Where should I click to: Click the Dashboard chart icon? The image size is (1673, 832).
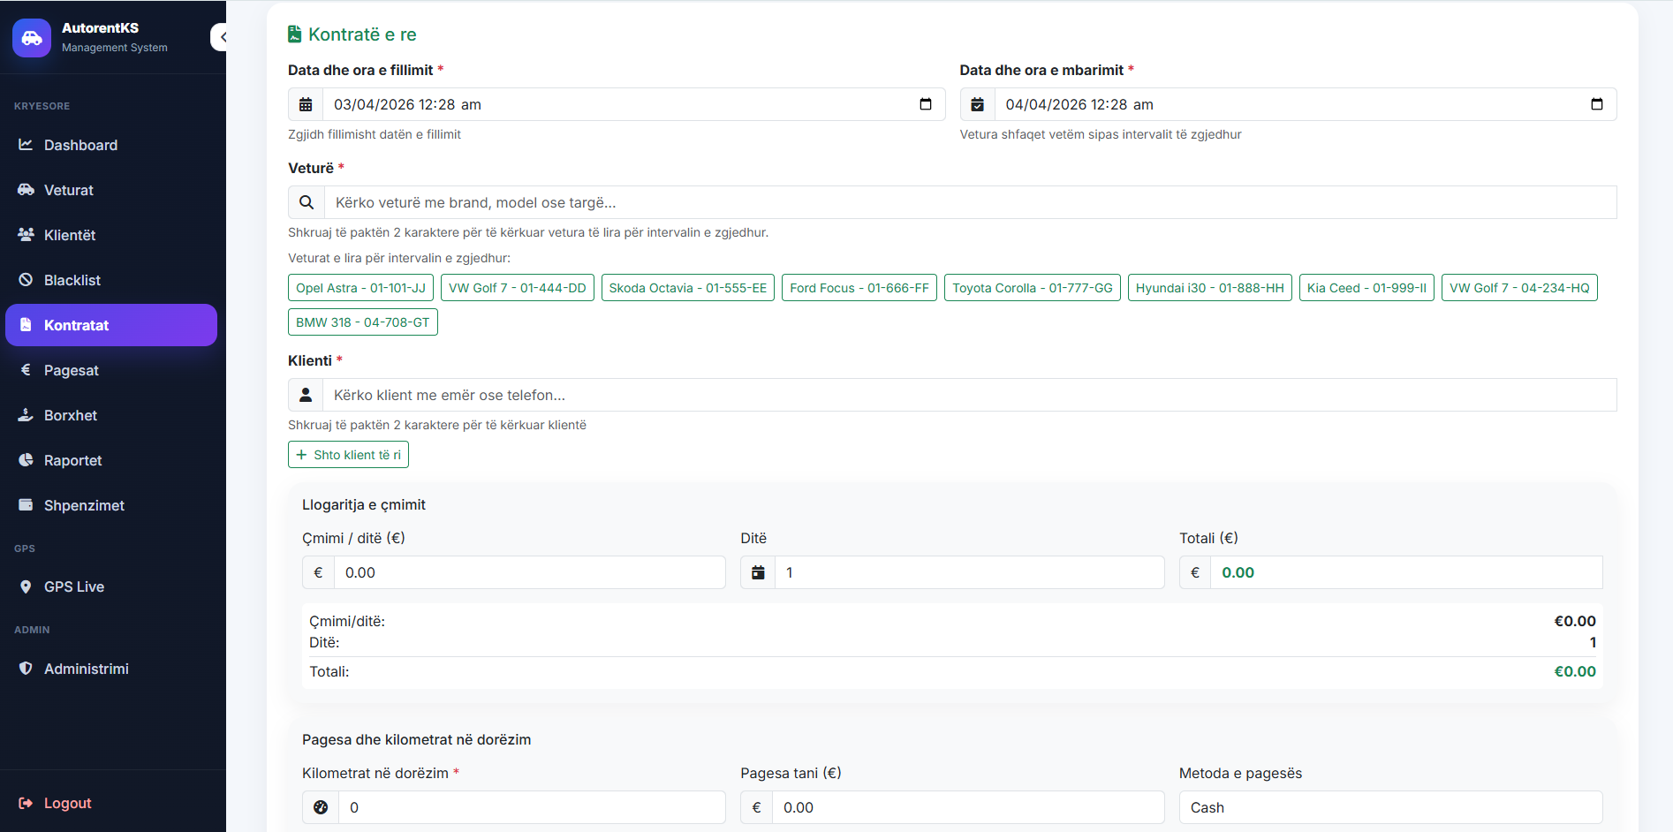point(26,144)
